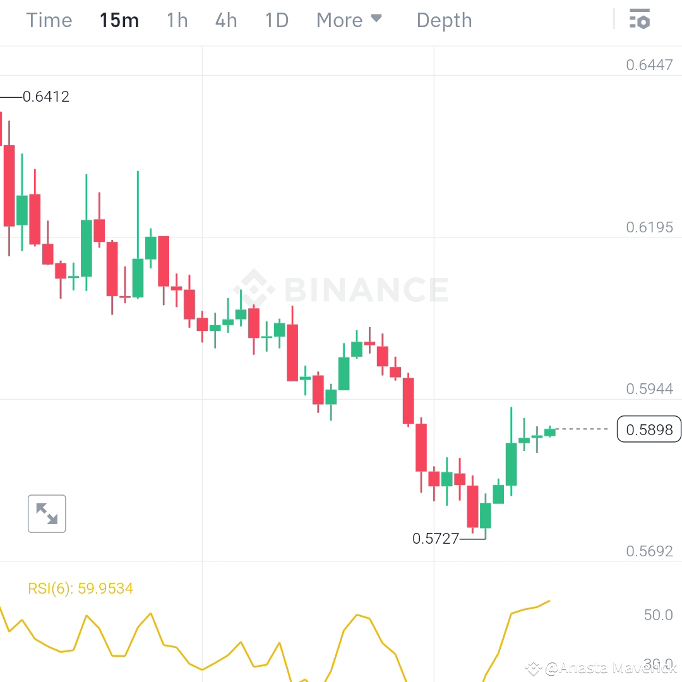Click the RSI(6): 59.9534 indicator label
682x682 pixels.
pyautogui.click(x=81, y=588)
